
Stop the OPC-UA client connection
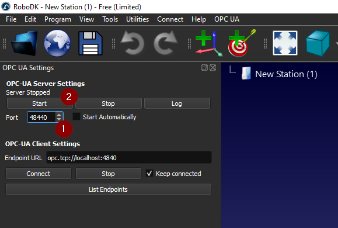click(x=108, y=174)
